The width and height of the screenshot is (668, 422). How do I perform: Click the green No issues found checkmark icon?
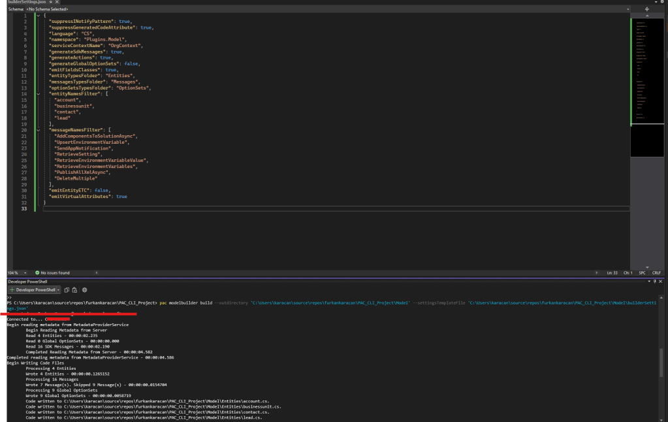pos(37,272)
